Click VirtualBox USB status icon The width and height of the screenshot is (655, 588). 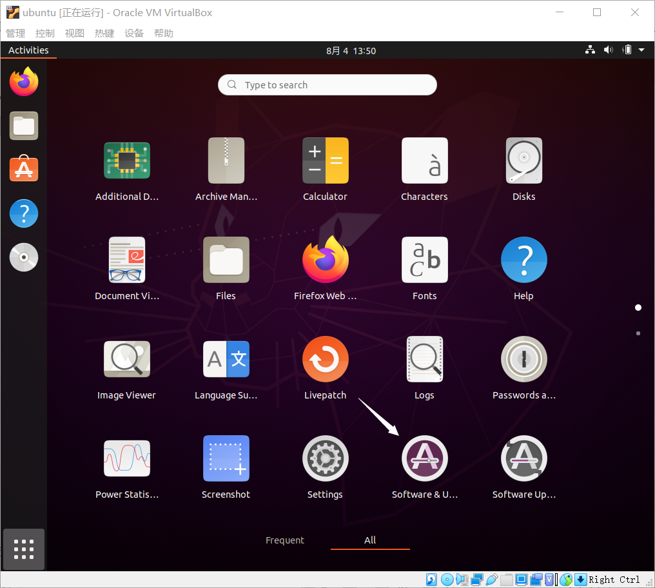[492, 580]
